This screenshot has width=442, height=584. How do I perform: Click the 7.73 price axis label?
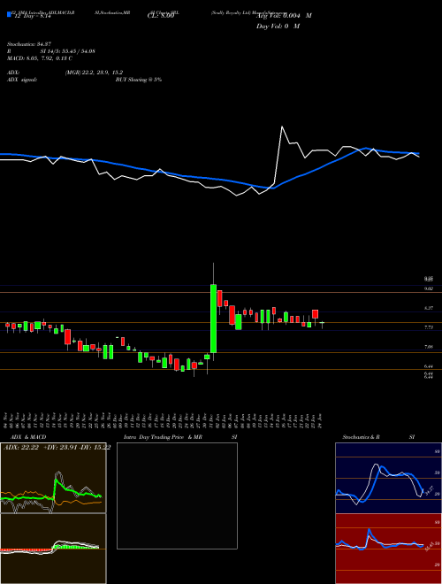pyautogui.click(x=428, y=327)
